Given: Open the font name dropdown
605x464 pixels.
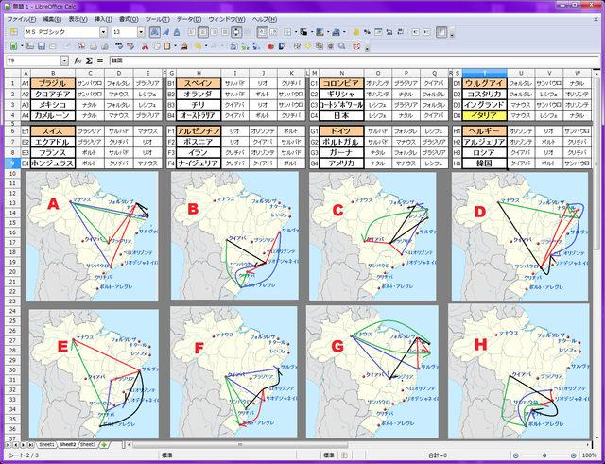Looking at the screenshot, I should (x=103, y=32).
